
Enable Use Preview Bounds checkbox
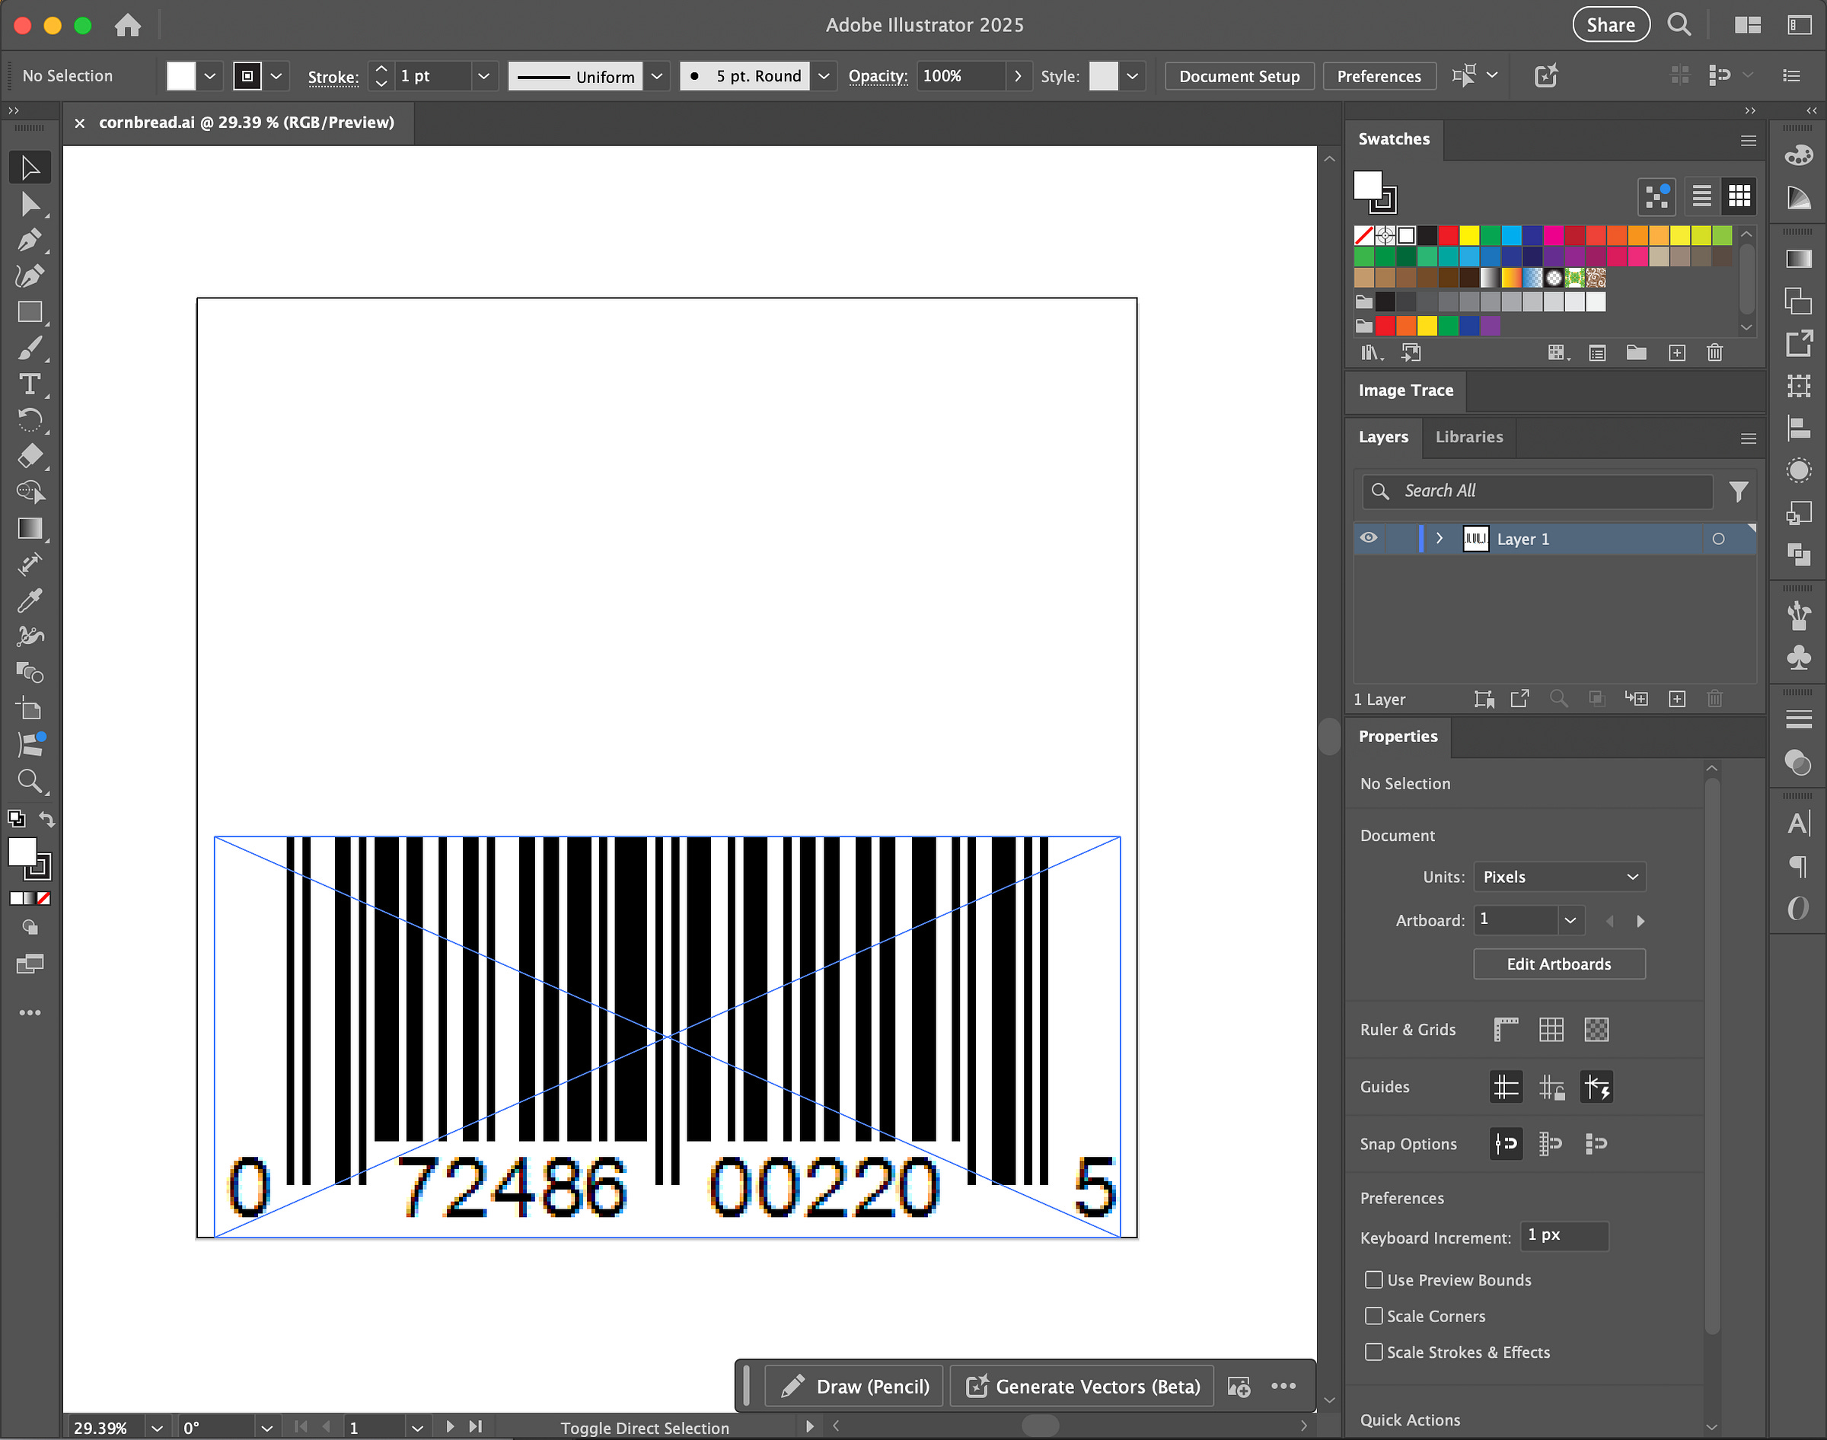[x=1373, y=1280]
